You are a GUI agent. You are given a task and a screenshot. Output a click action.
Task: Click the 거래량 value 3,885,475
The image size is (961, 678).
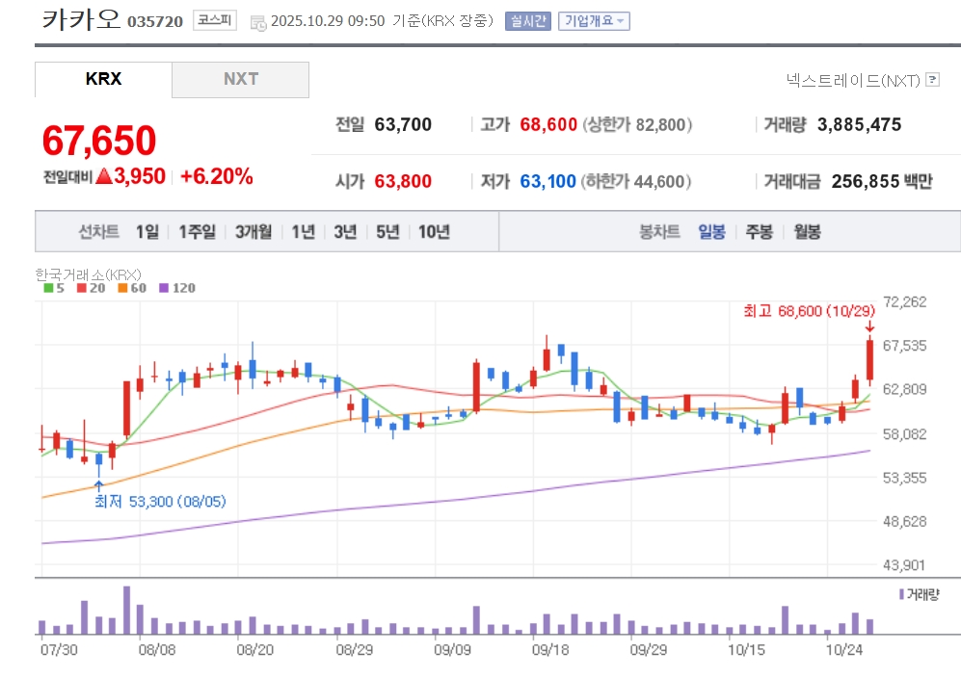click(859, 125)
